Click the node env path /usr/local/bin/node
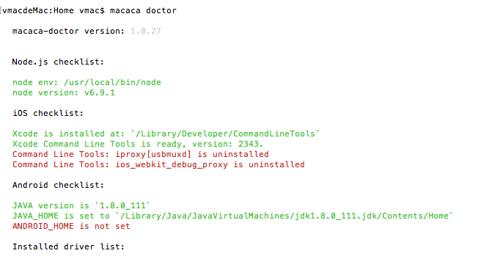This screenshot has width=487, height=267. (112, 82)
